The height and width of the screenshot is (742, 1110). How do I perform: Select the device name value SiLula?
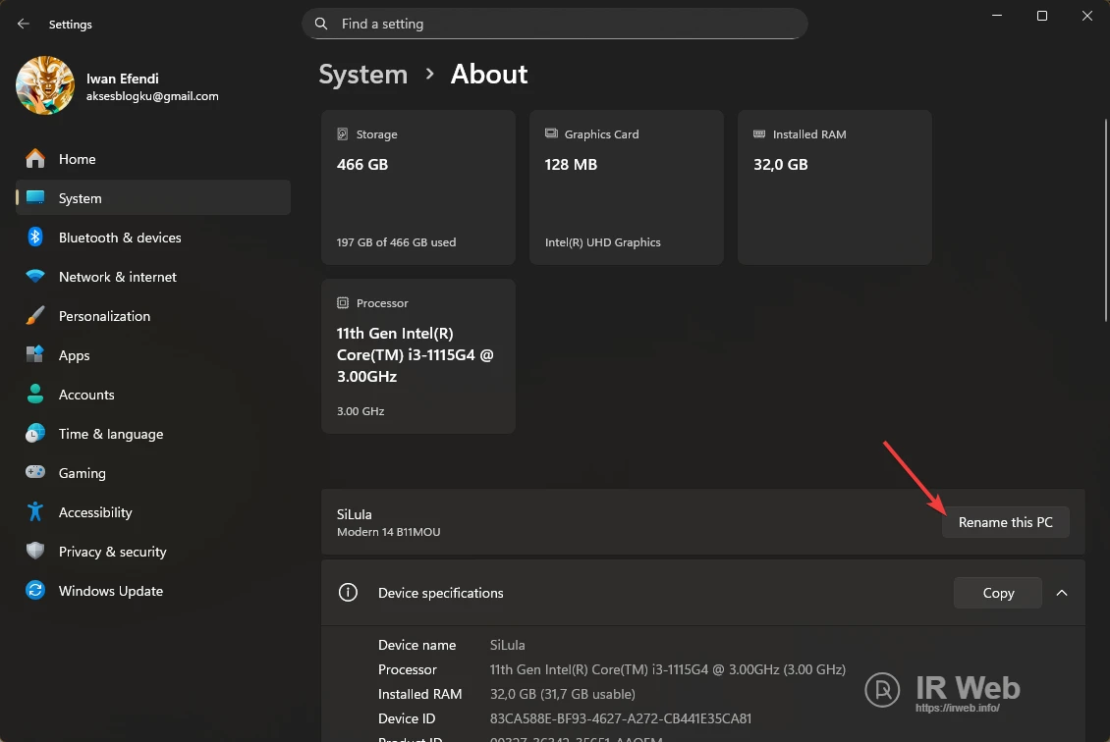point(508,645)
